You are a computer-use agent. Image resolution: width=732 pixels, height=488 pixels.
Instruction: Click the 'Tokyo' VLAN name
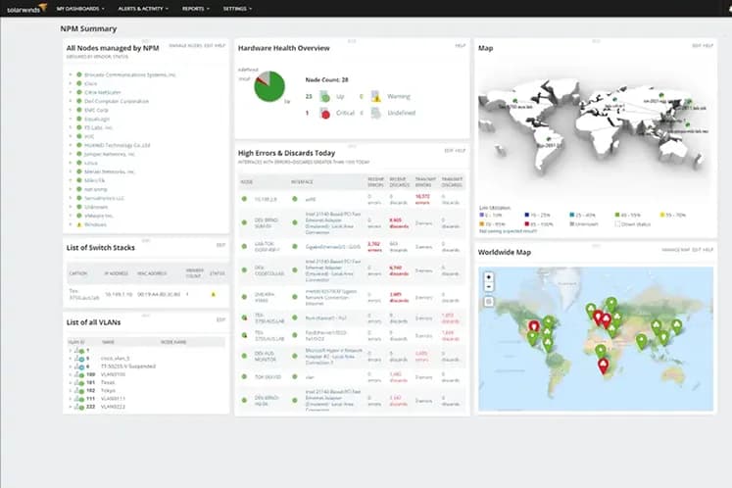tap(108, 390)
